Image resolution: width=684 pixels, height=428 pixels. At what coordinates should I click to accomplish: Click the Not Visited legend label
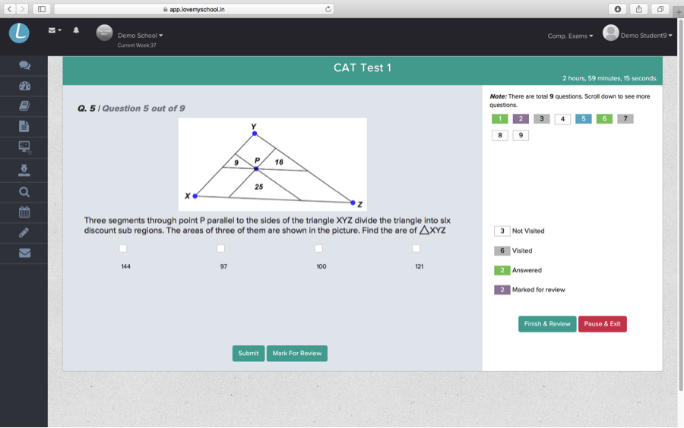(x=528, y=231)
